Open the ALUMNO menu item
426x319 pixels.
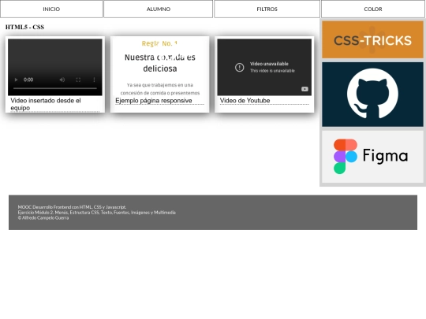pos(158,9)
